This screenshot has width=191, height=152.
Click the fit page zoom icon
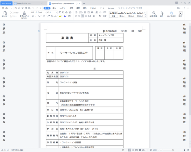click(x=151, y=150)
